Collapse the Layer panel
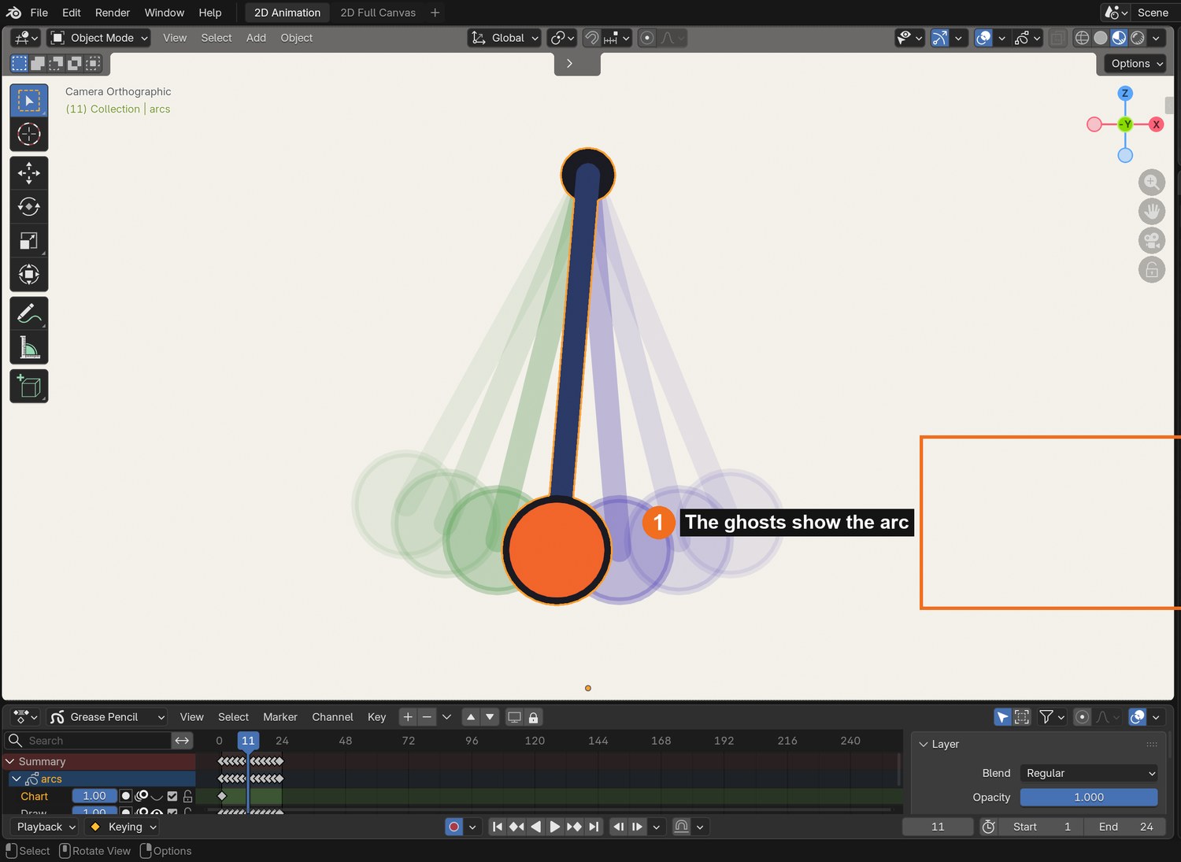Image resolution: width=1181 pixels, height=862 pixels. click(924, 744)
